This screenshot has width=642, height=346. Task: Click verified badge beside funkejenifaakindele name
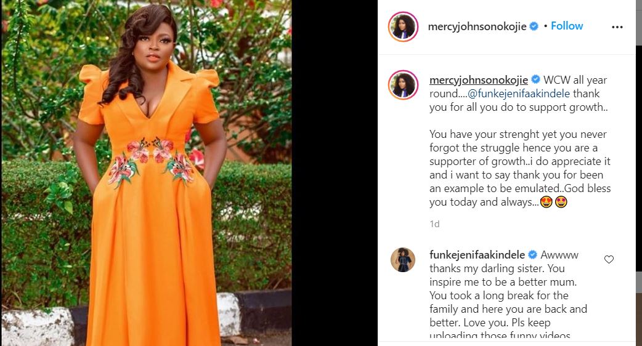point(533,254)
